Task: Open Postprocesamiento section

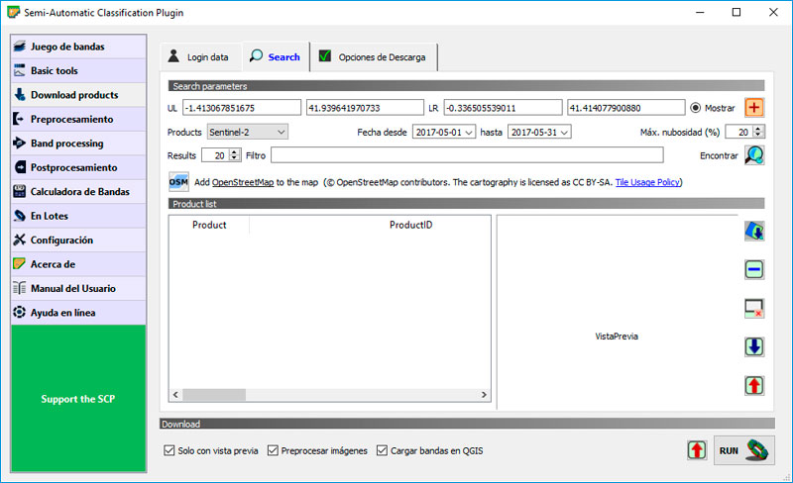Action: tap(78, 167)
